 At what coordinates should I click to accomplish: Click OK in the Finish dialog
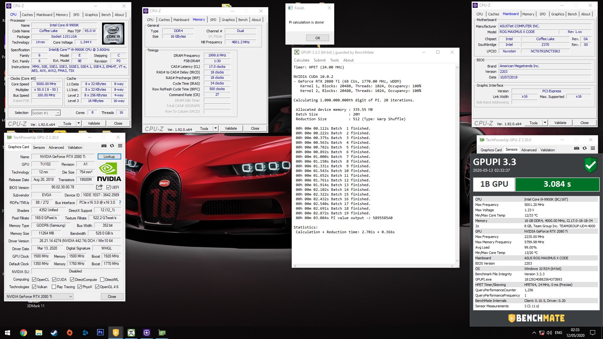coord(318,38)
